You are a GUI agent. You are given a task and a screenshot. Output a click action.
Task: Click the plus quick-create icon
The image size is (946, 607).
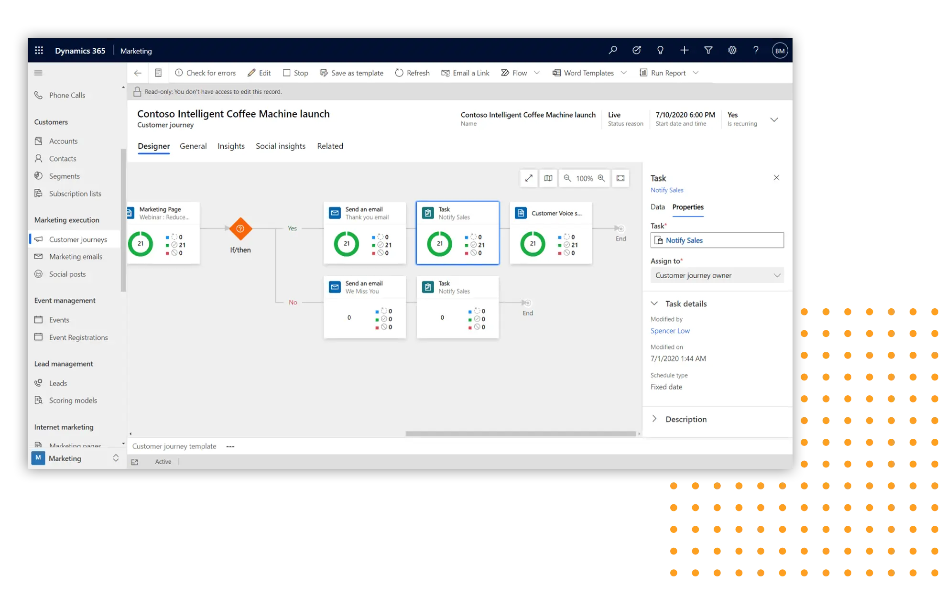pyautogui.click(x=685, y=50)
